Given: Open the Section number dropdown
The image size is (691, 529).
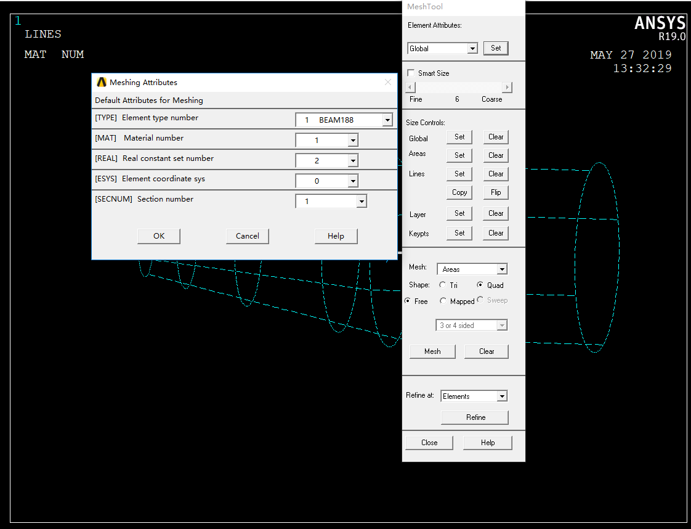Looking at the screenshot, I should click(361, 202).
